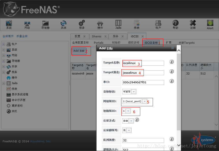The width and height of the screenshot is (219, 151).
Task: Switch to the 授权访问 sub-tab
Action: [134, 43]
